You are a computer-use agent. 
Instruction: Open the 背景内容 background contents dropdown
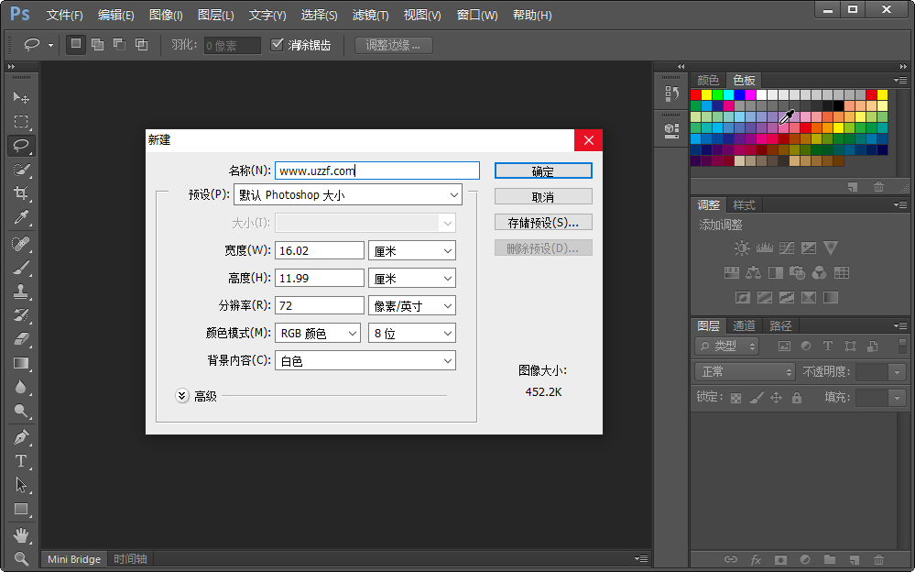pos(365,360)
